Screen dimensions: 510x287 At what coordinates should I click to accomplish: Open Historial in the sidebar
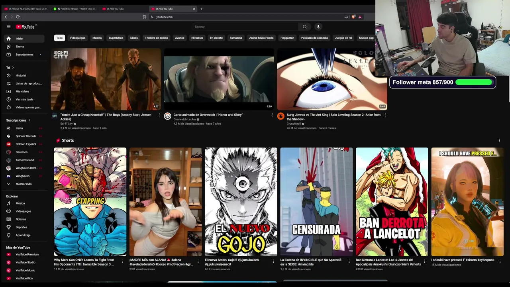pos(24,75)
